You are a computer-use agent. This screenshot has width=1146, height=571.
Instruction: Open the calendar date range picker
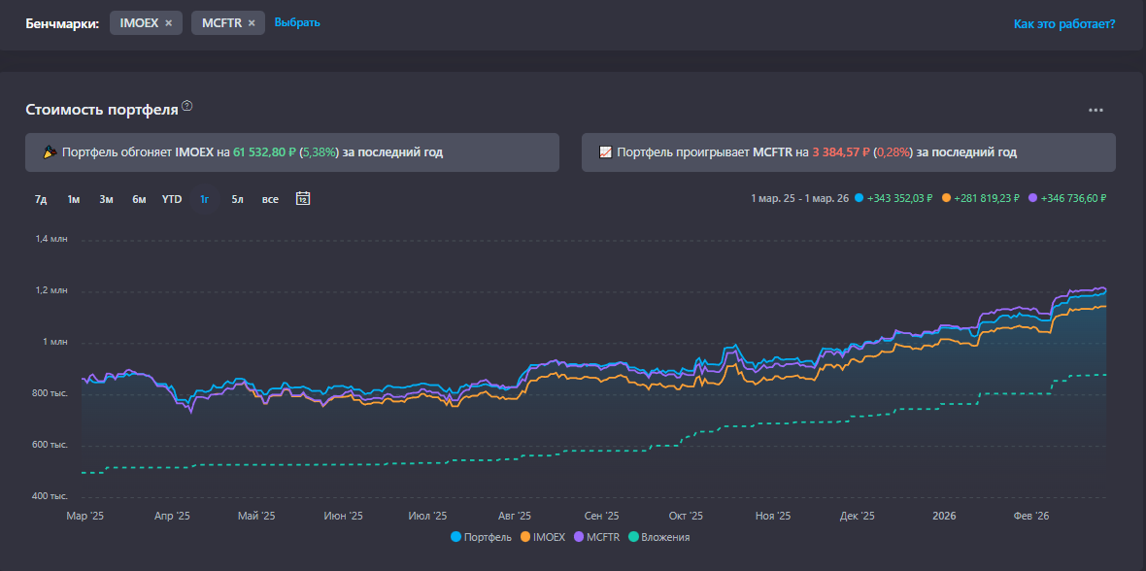tap(303, 199)
